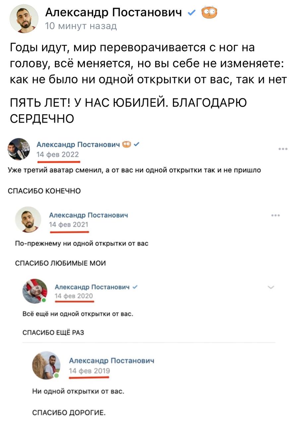
Task: Click the emoji badge on the 2022 post name
Action: (x=127, y=144)
